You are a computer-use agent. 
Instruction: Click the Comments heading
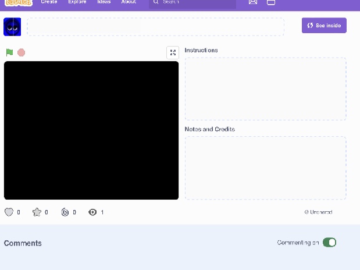(x=23, y=243)
